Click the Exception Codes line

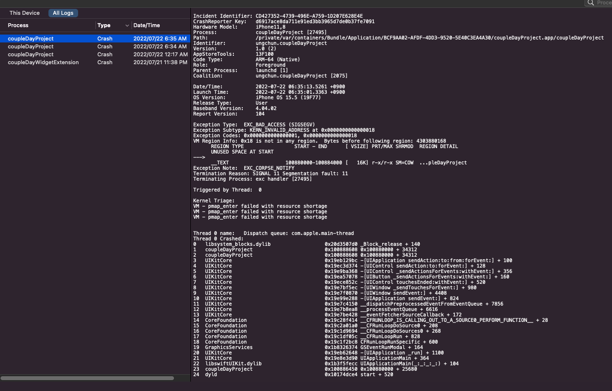pos(275,136)
